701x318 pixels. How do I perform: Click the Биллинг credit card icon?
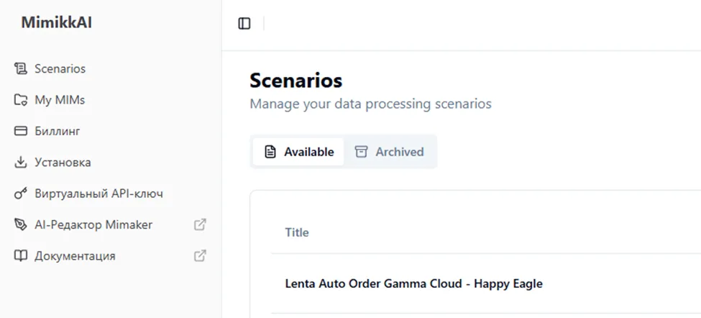click(x=20, y=132)
